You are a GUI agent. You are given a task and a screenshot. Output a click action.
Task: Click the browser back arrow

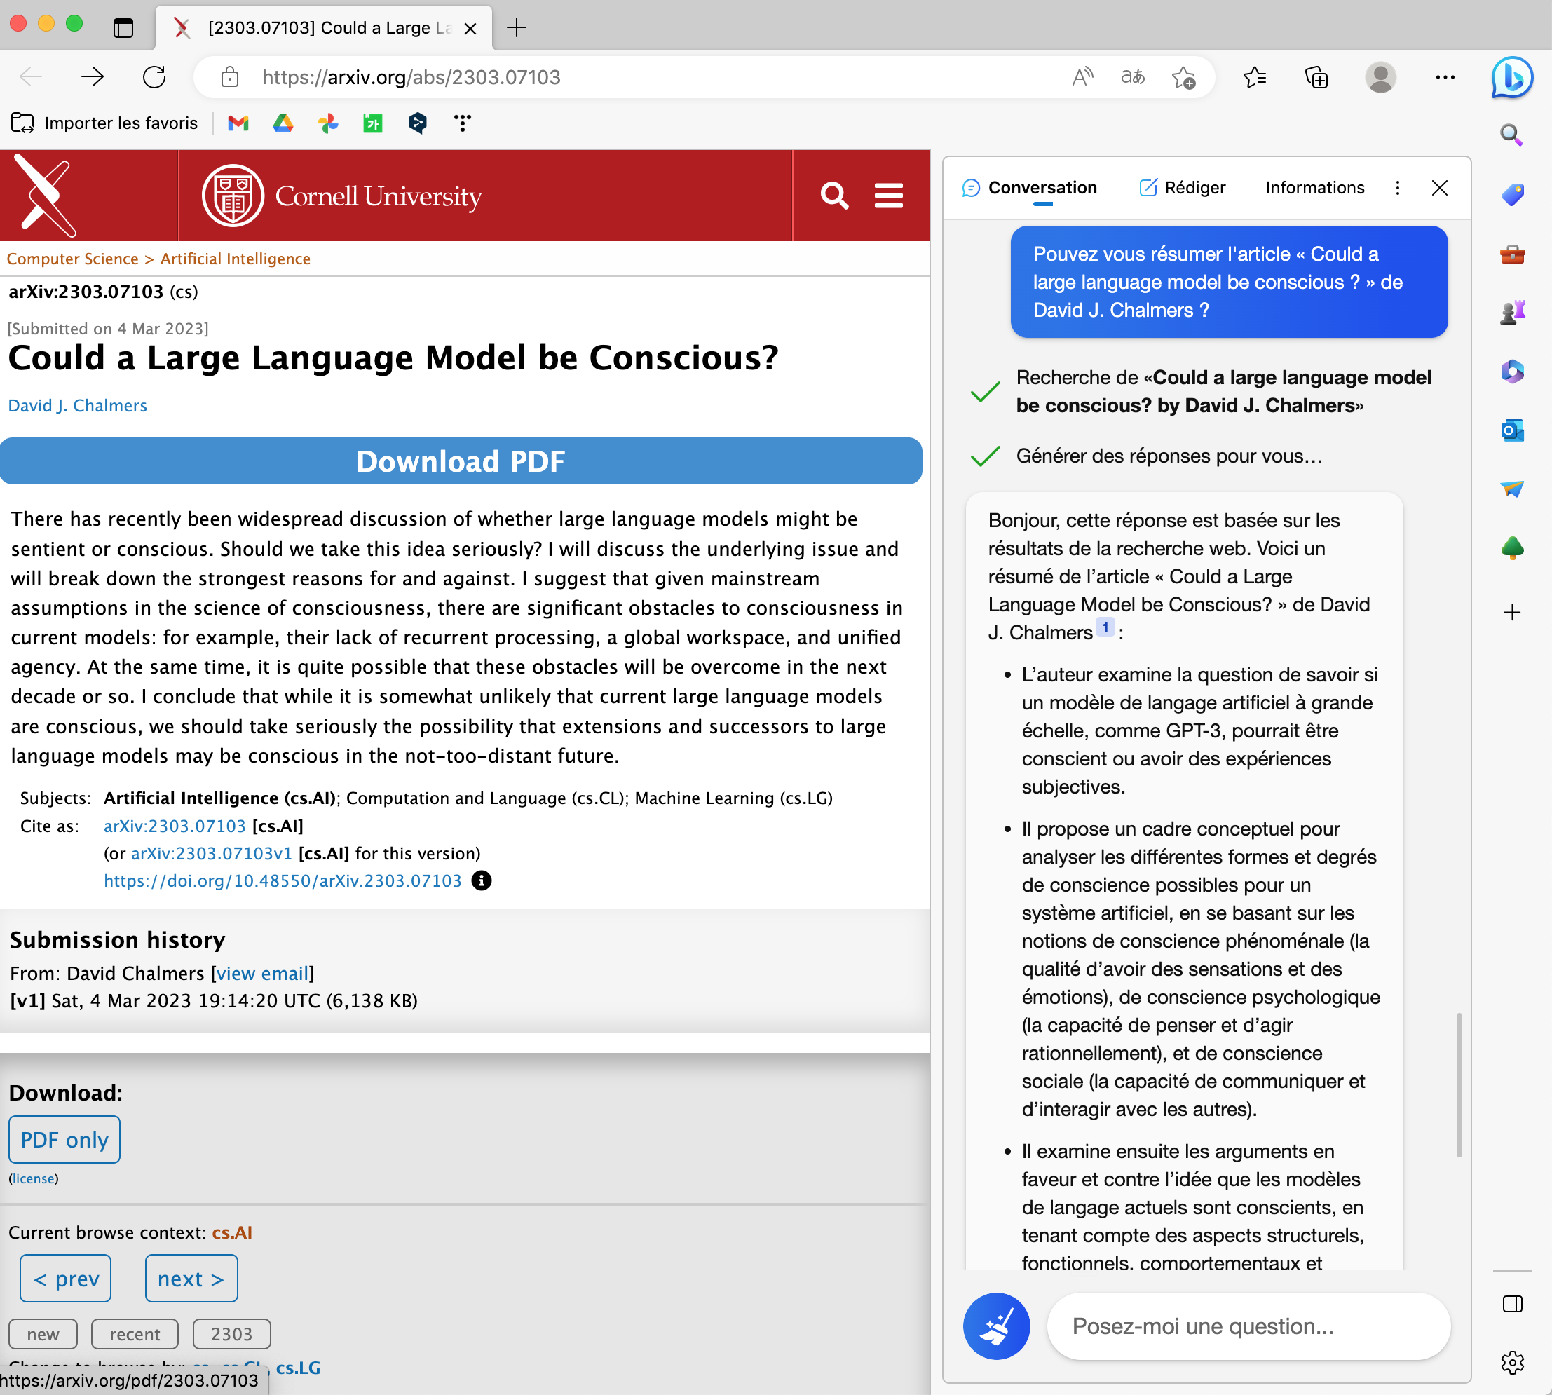[32, 76]
